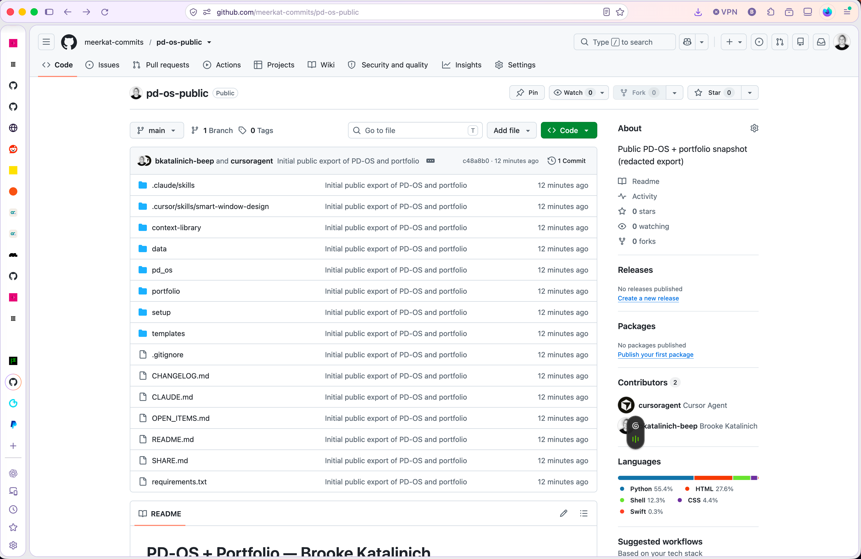Expand the Star lists dropdown arrow
The image size is (861, 559).
750,92
